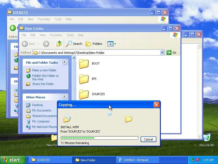Open My Computer from Other Places
218x164 pixels.
click(41, 121)
